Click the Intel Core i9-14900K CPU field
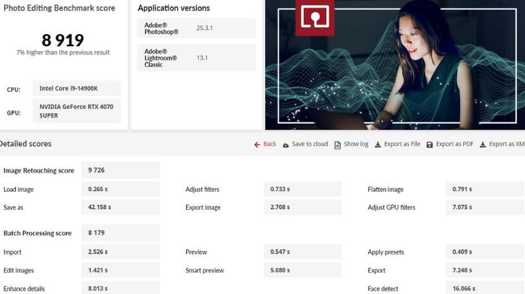This screenshot has width=525, height=294. (77, 89)
